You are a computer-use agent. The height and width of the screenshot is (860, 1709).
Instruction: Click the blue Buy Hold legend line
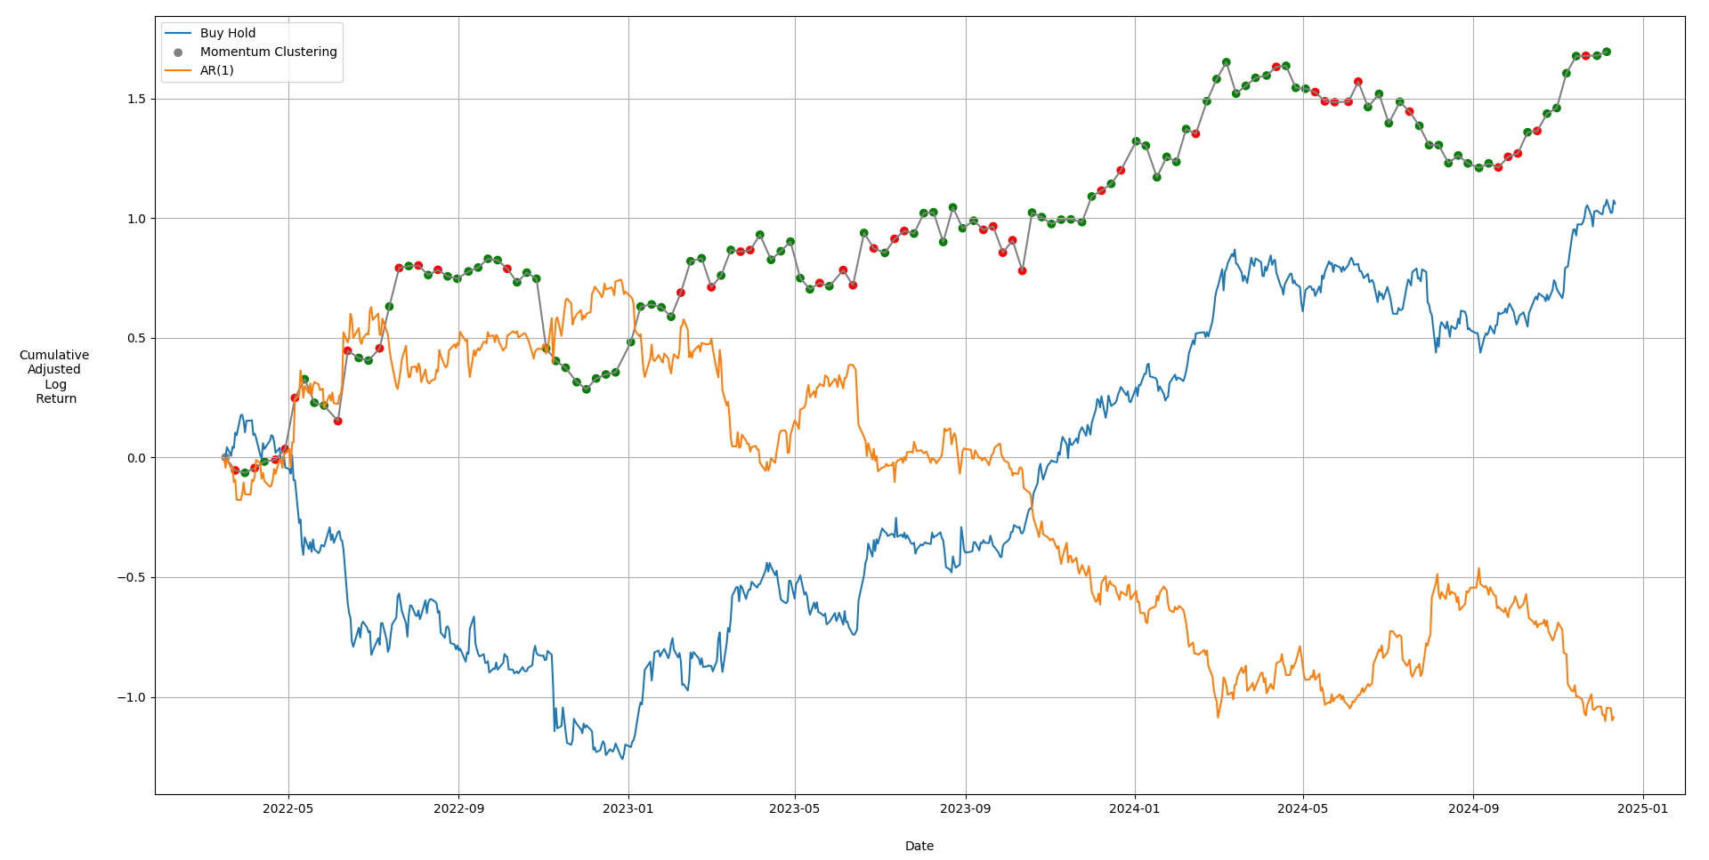pos(178,34)
